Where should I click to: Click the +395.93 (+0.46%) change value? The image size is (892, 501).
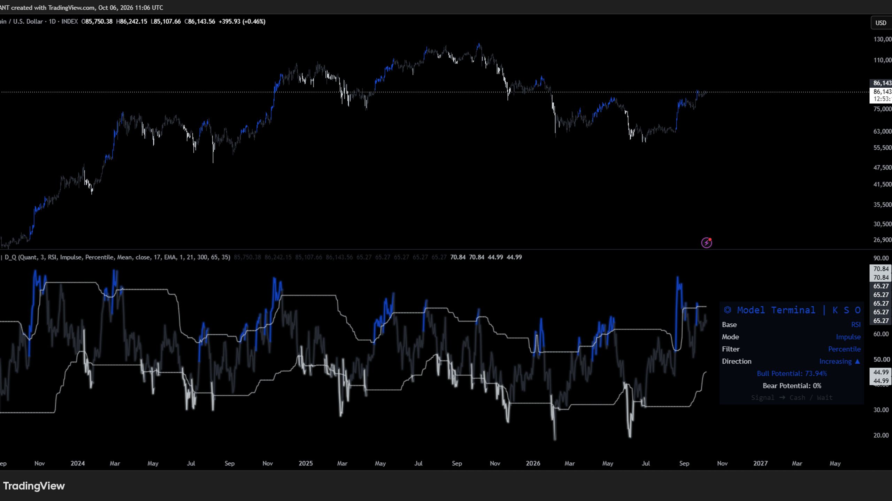tap(242, 22)
